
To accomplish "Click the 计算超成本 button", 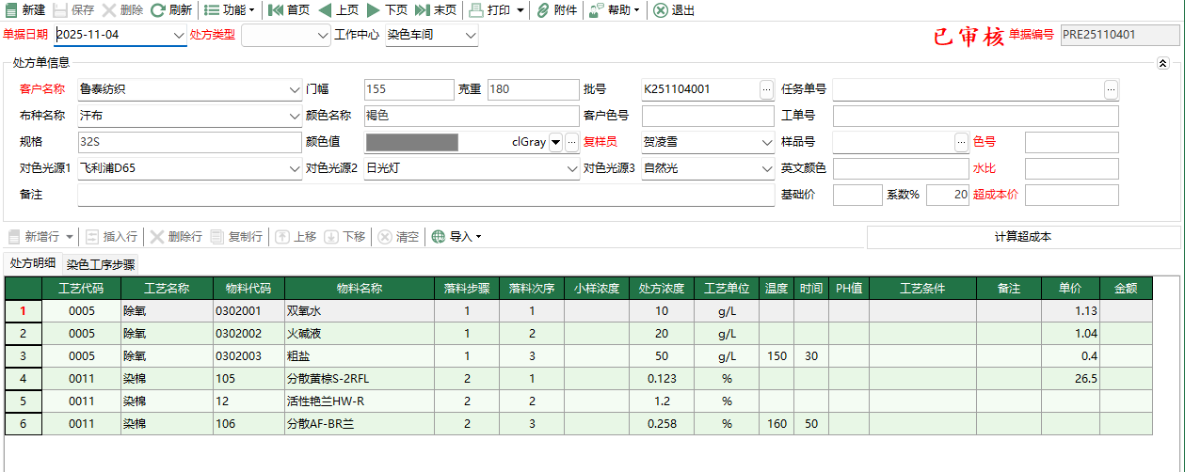I will [1022, 237].
